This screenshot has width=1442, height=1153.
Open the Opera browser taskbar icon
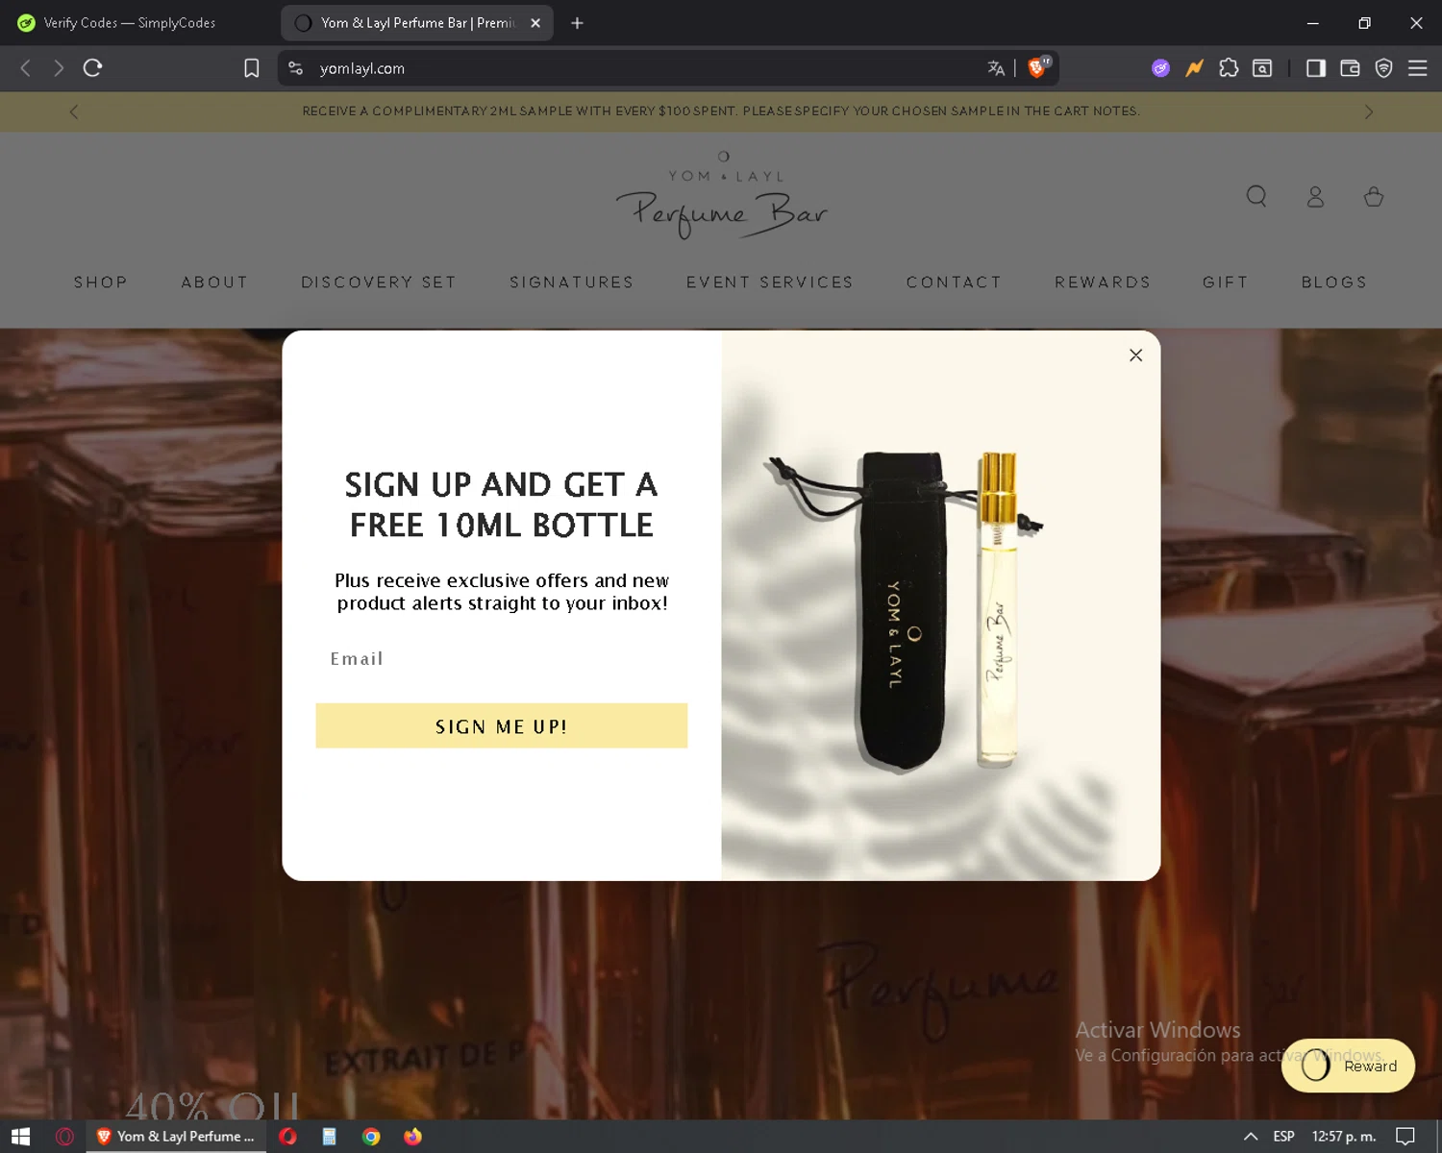pyautogui.click(x=287, y=1137)
